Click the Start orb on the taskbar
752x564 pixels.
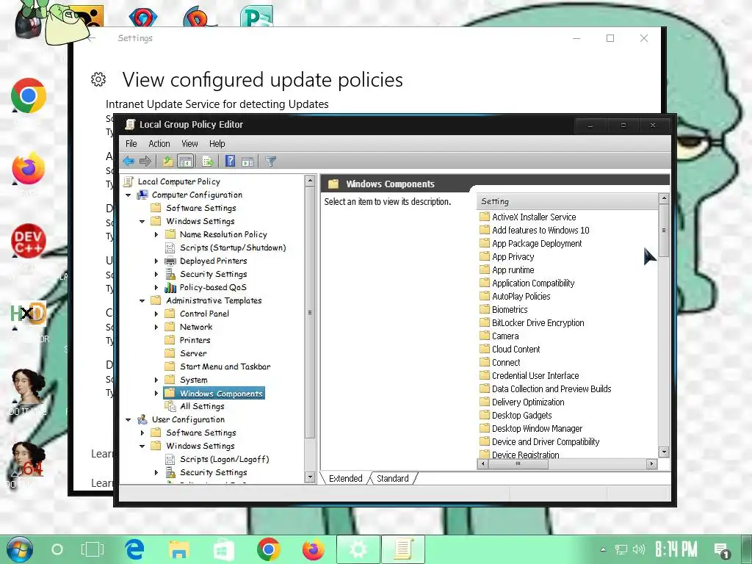tap(19, 549)
